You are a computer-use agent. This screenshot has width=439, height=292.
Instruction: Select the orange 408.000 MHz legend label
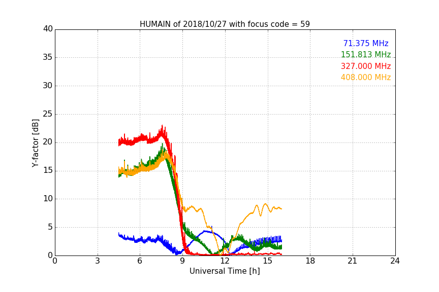pyautogui.click(x=366, y=78)
